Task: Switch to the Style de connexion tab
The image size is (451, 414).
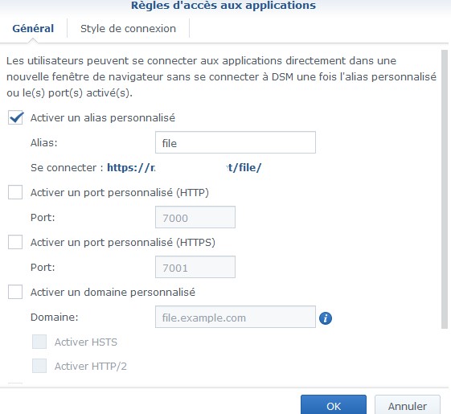Action: (x=128, y=28)
